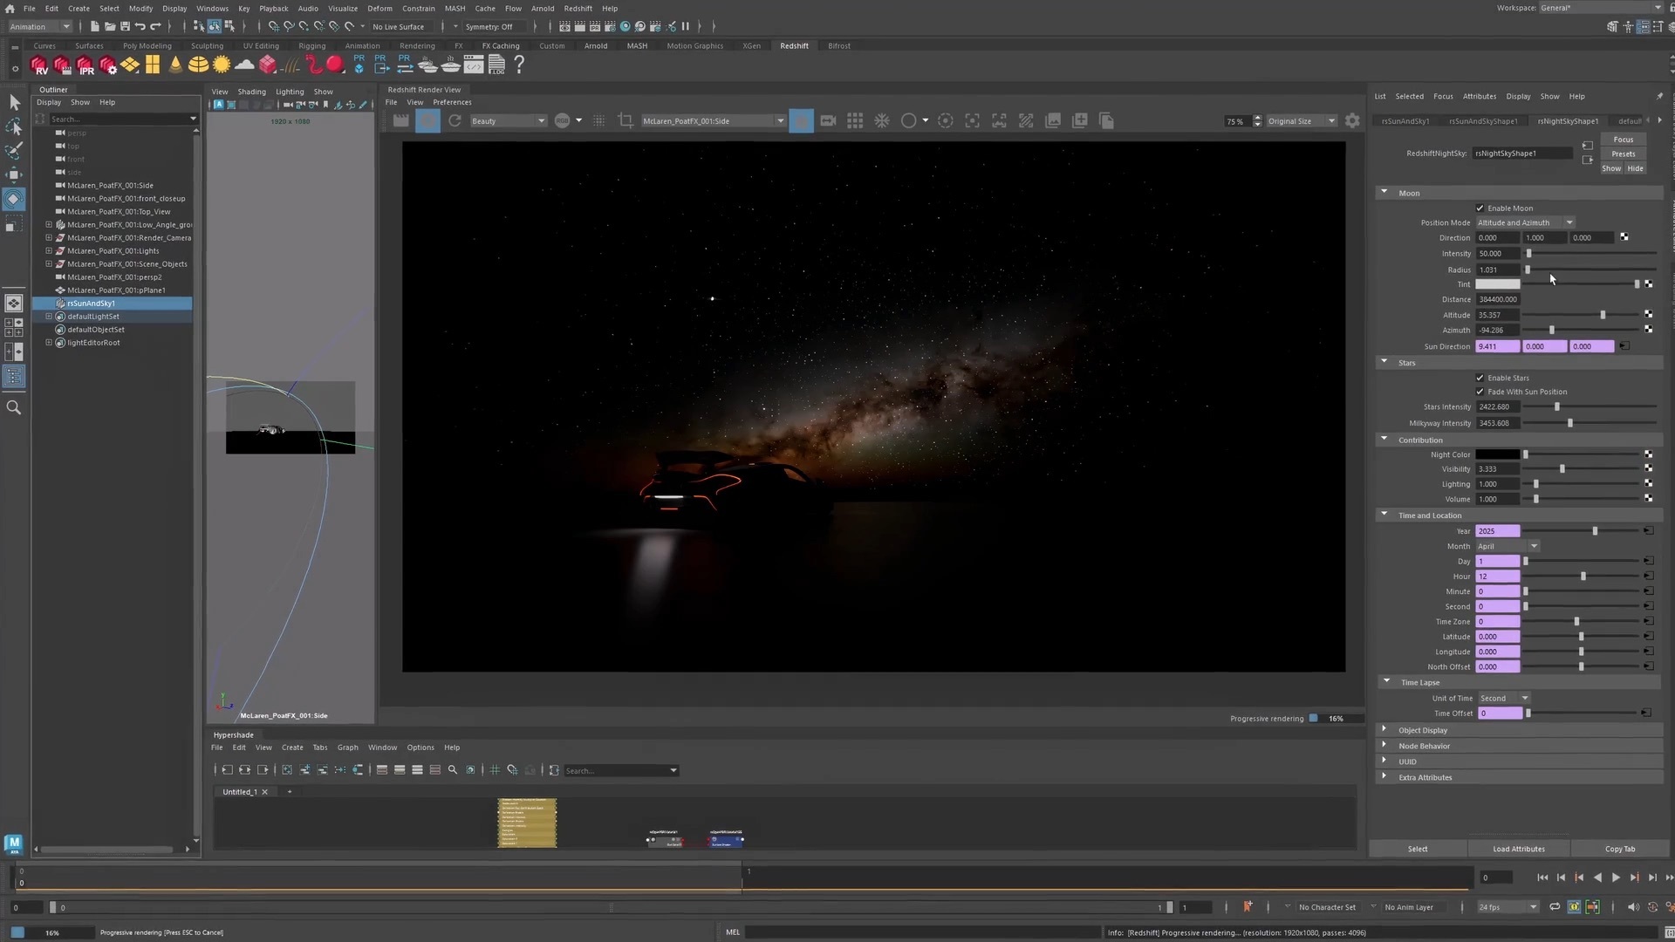1675x942 pixels.
Task: Take a snapshot with the clapper icon
Action: point(401,120)
